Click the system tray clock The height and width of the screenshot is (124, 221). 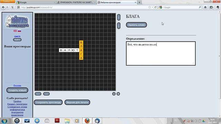click(212, 121)
